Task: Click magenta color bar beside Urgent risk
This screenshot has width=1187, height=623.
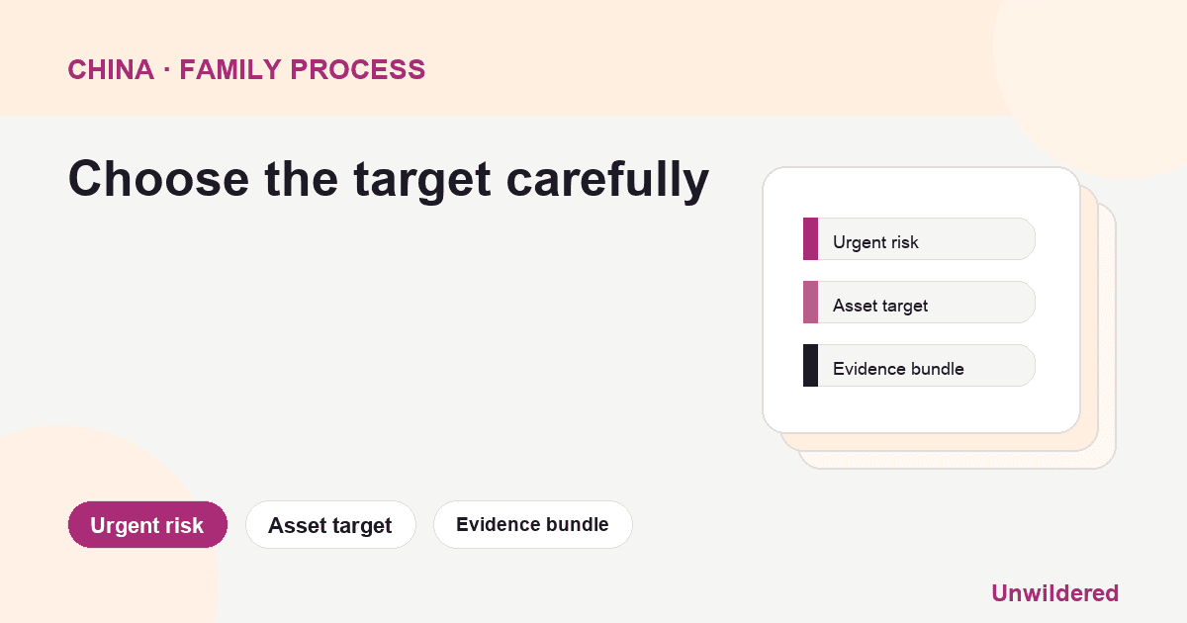Action: [x=810, y=239]
